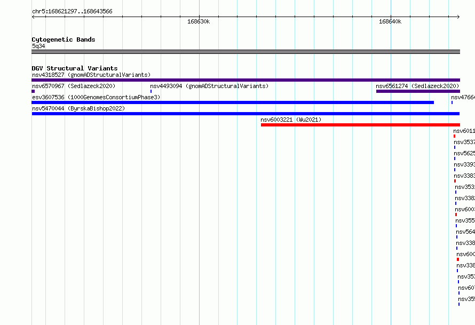The height and width of the screenshot is (325, 475).
Task: Click the truncated nsv6011 variant label
Action: coord(464,131)
